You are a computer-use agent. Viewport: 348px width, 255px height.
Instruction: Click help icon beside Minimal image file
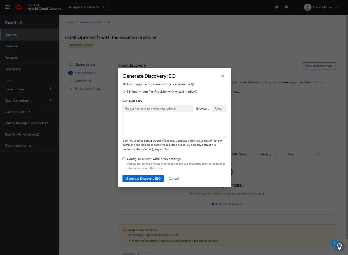[196, 92]
